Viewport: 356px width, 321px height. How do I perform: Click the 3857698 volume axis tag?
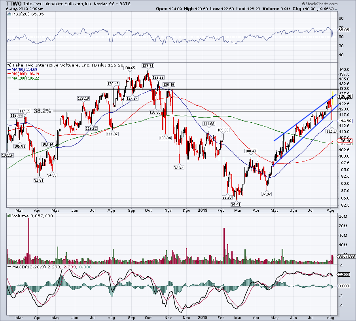tap(347, 256)
